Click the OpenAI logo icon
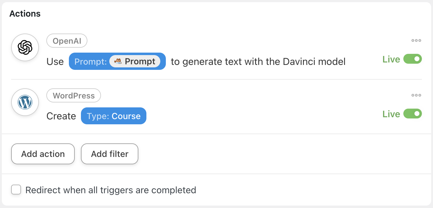 tap(25, 47)
